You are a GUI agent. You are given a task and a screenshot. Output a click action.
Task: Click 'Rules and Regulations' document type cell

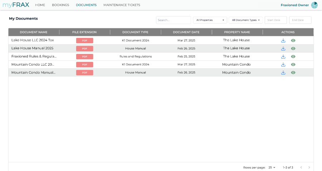point(136,56)
